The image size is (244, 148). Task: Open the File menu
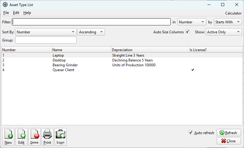pos(6,13)
